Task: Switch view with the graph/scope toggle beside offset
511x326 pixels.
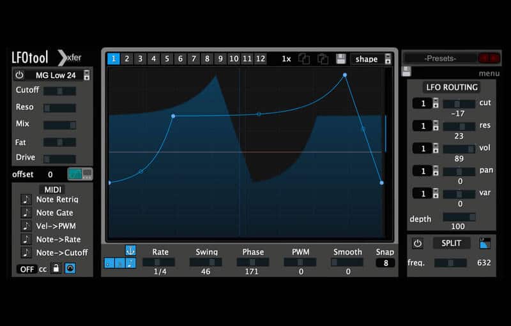Action: click(80, 174)
